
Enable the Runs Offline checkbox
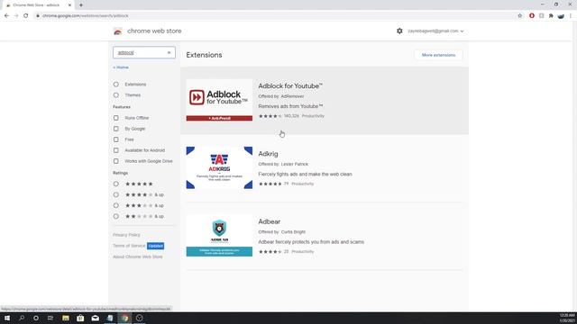[x=116, y=118]
